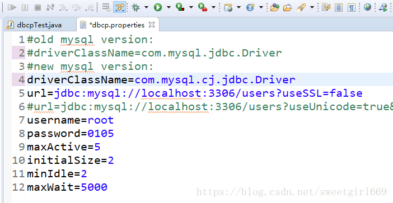Click the comment '#new mysql version:'

tap(90, 67)
